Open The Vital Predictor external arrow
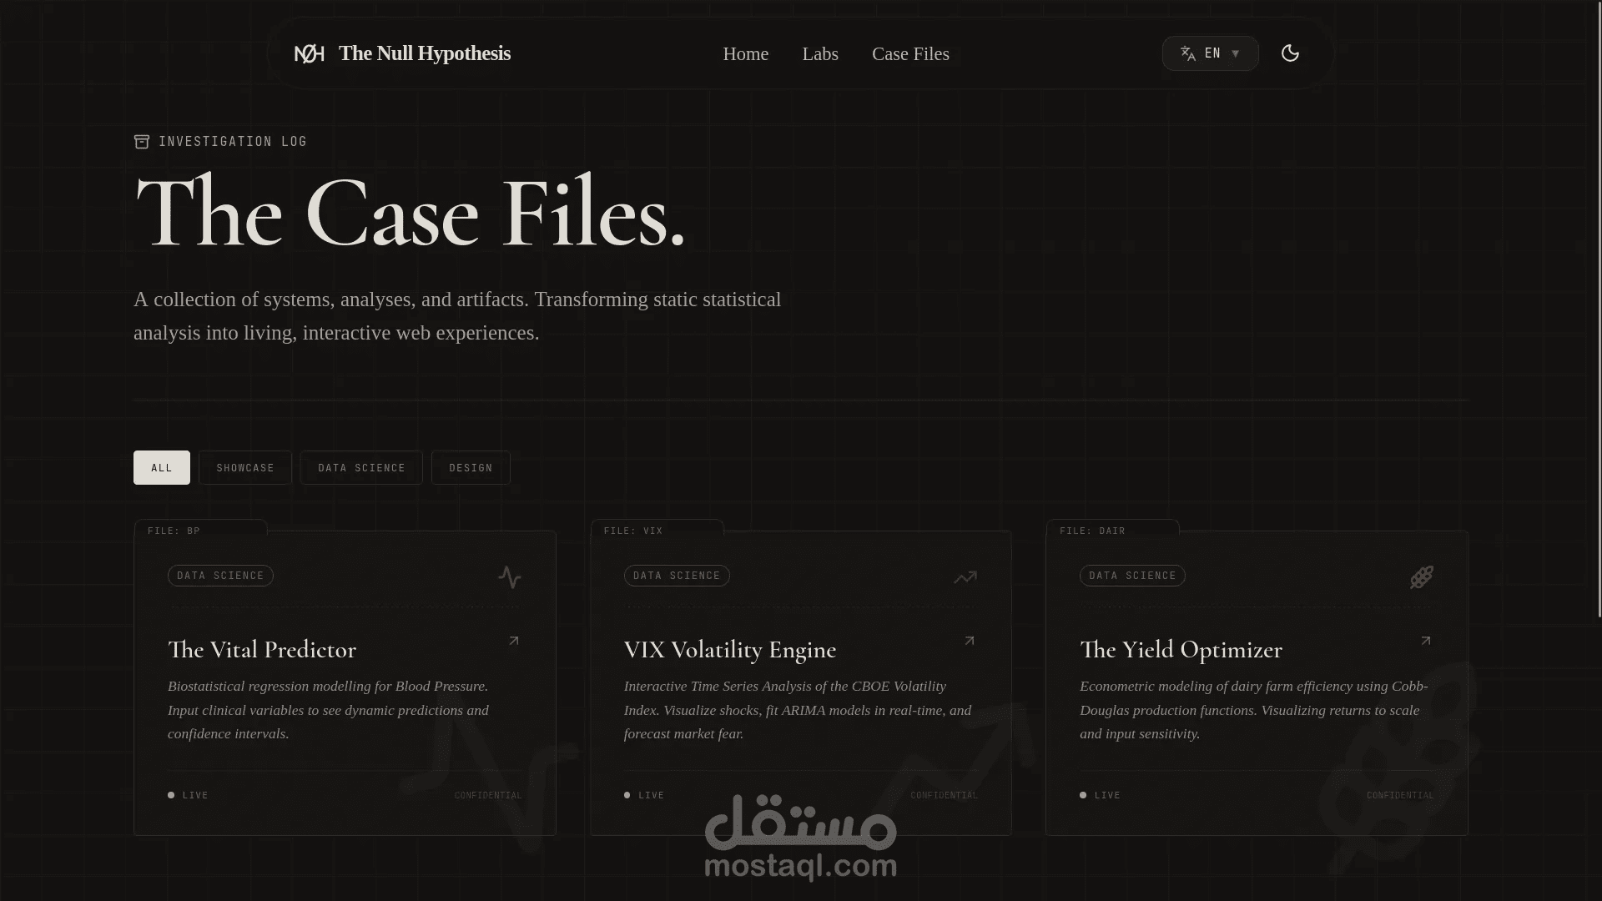1602x901 pixels. coord(514,641)
